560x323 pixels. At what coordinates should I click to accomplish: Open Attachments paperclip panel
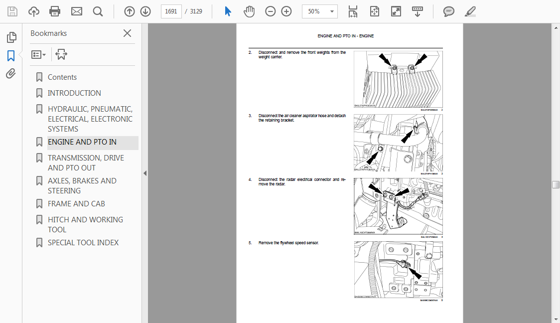pyautogui.click(x=11, y=74)
